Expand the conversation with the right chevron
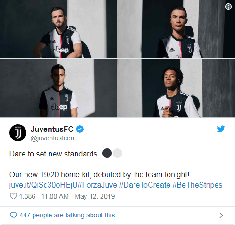Screen dimensions: 235x225 pyautogui.click(x=221, y=215)
